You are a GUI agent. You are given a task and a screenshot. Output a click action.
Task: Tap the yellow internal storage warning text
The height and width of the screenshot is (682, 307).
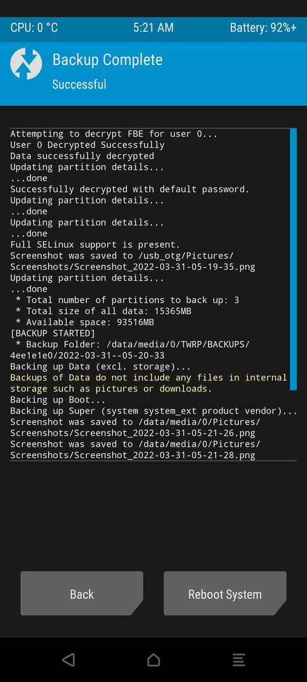coord(149,383)
